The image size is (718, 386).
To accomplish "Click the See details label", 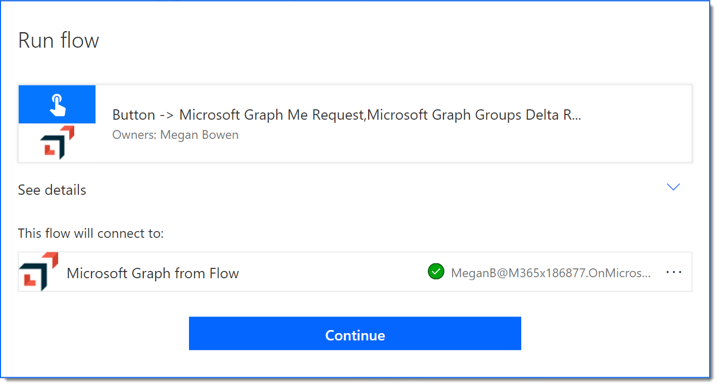I will (x=52, y=190).
